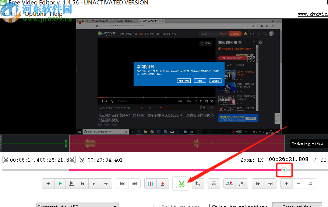
Task: Jump to selection start icon
Action: (x=258, y=183)
